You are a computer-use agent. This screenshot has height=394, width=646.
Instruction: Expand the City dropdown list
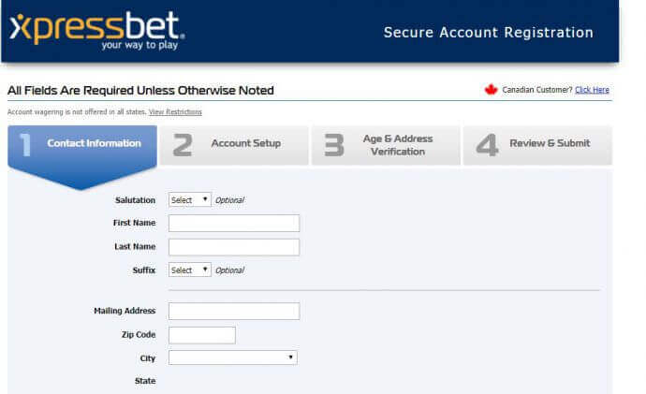233,358
